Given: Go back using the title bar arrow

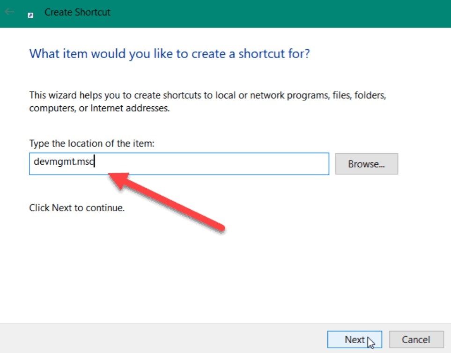Looking at the screenshot, I should (9, 12).
